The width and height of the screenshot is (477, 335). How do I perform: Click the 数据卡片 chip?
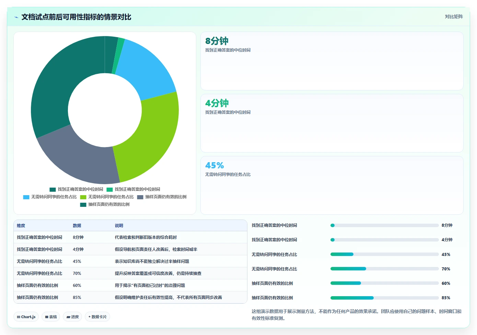(97, 317)
